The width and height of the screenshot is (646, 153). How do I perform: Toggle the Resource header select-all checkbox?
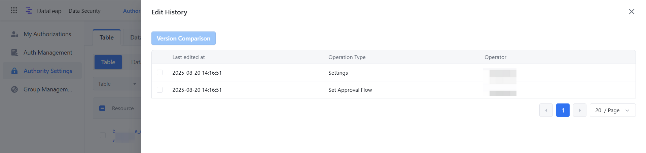103,108
